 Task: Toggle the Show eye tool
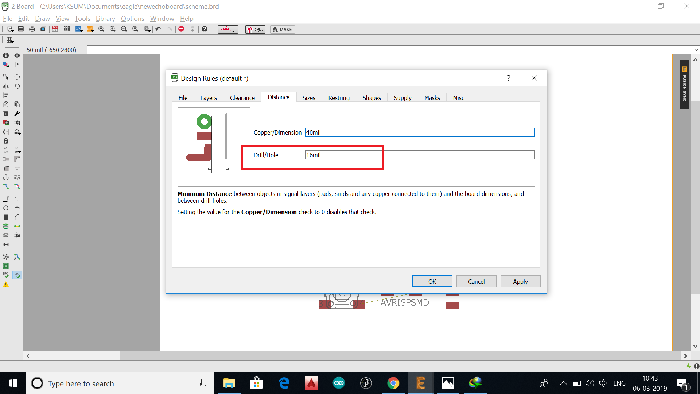pyautogui.click(x=17, y=55)
